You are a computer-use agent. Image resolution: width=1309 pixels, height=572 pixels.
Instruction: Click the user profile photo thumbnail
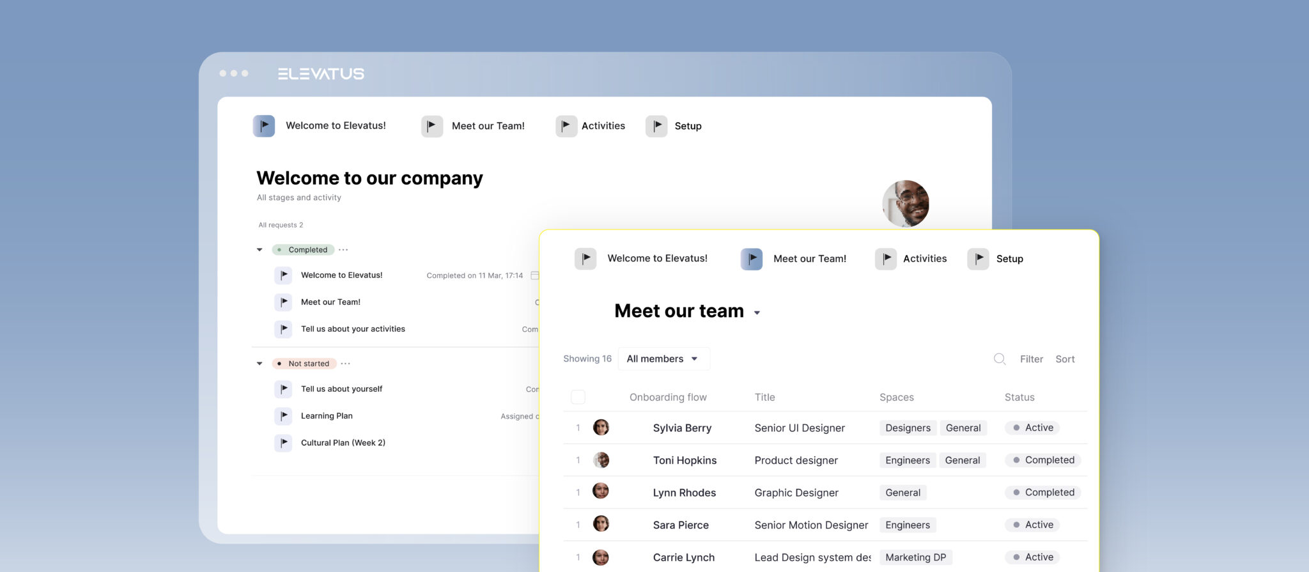[906, 204]
